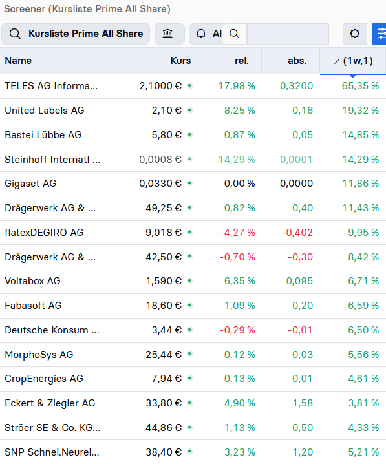This screenshot has height=464, width=386.
Task: Open settings via the gear icon
Action: click(x=354, y=34)
